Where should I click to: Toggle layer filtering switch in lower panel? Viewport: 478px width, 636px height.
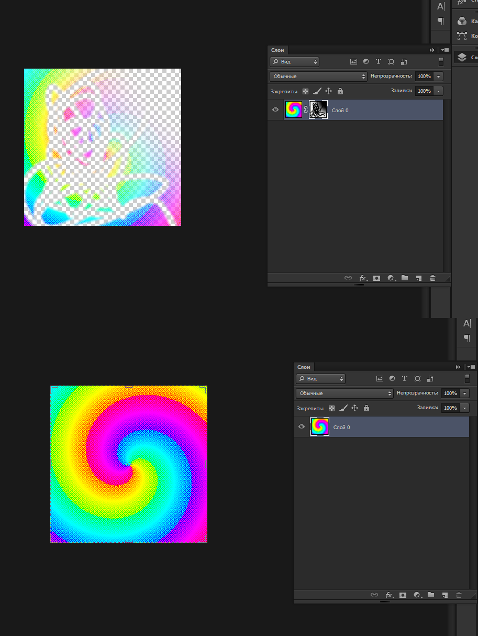[x=467, y=378]
